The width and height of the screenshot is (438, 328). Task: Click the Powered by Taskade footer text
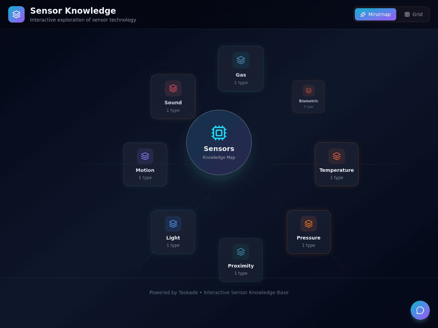(219, 292)
